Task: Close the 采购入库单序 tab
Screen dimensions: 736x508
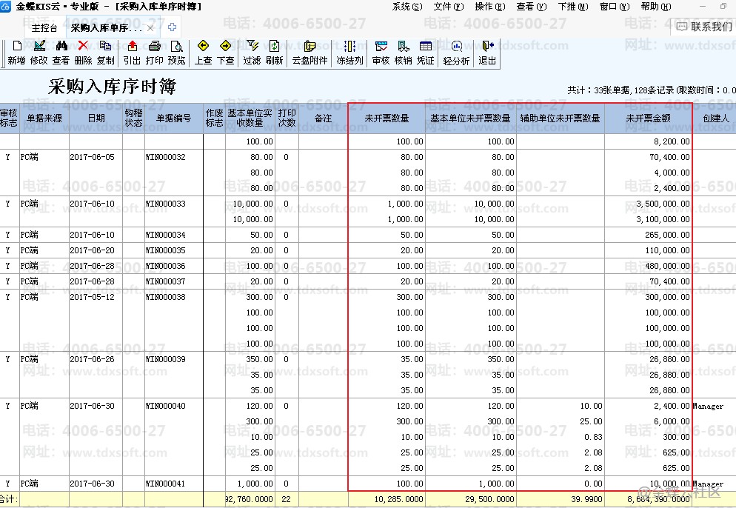Action: (150, 28)
